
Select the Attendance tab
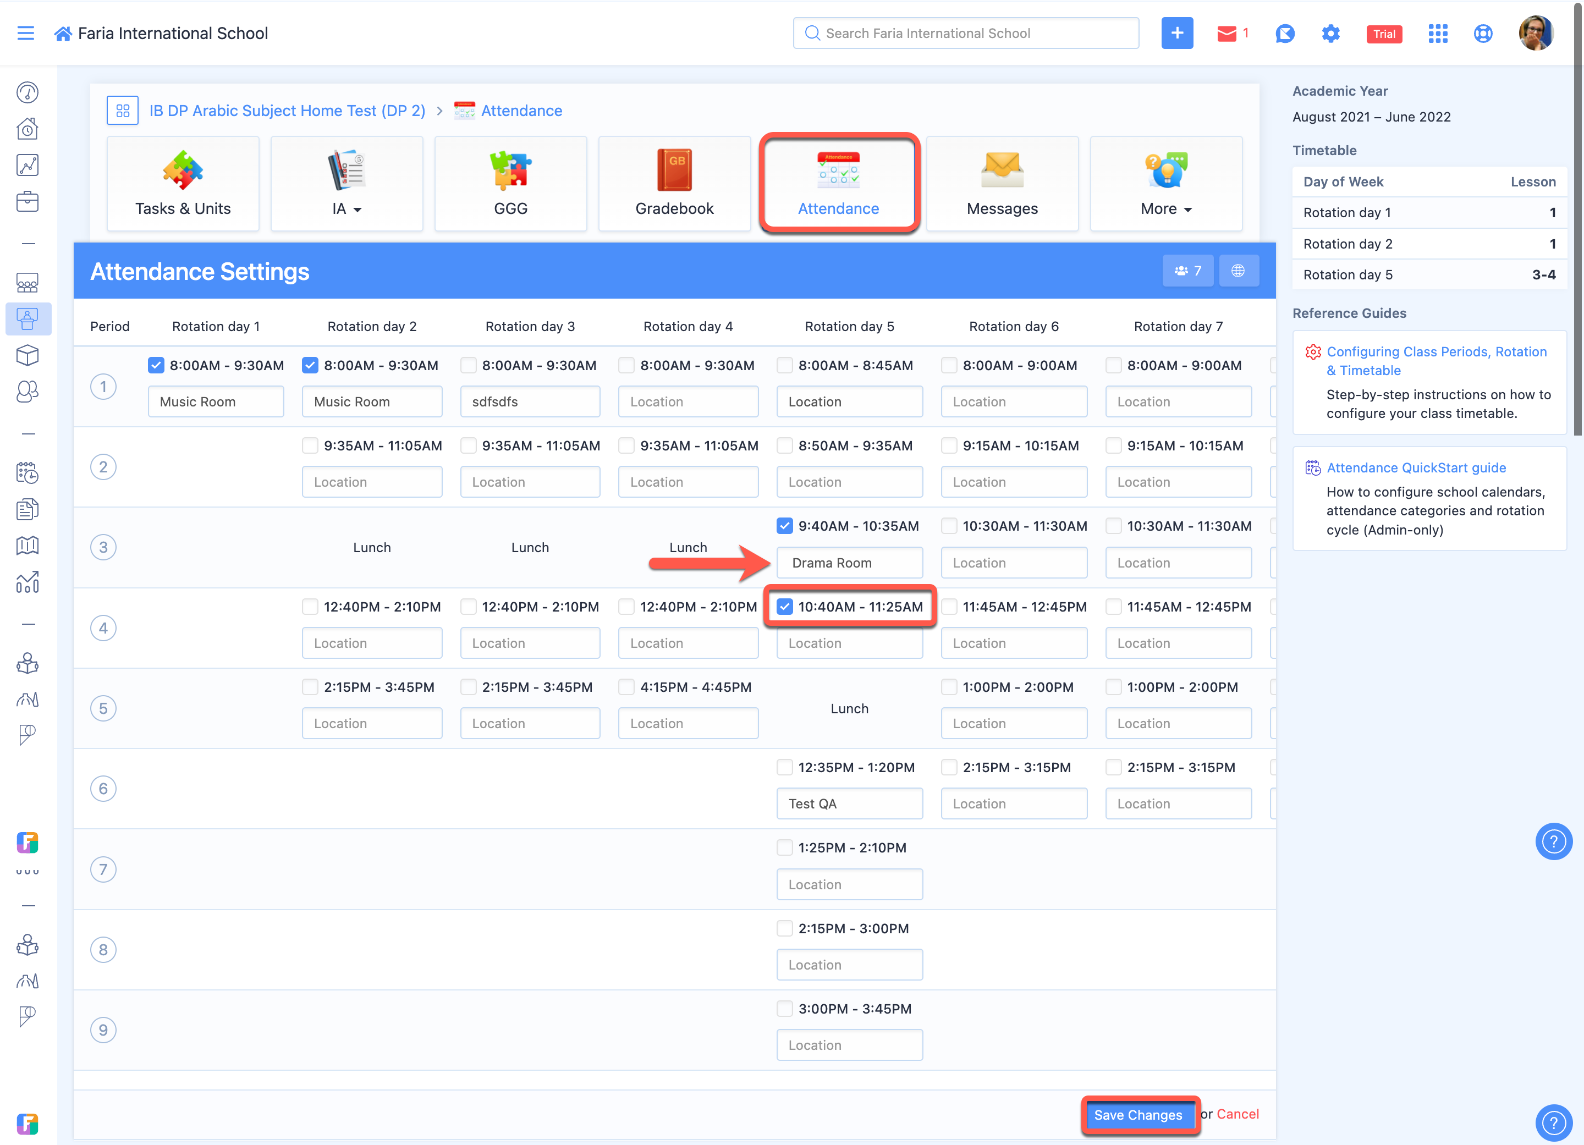tap(839, 184)
